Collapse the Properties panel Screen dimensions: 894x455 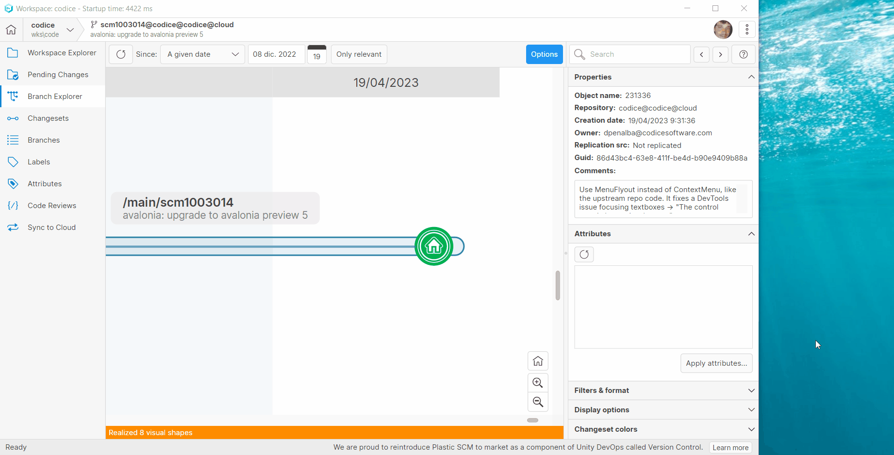[x=751, y=77]
